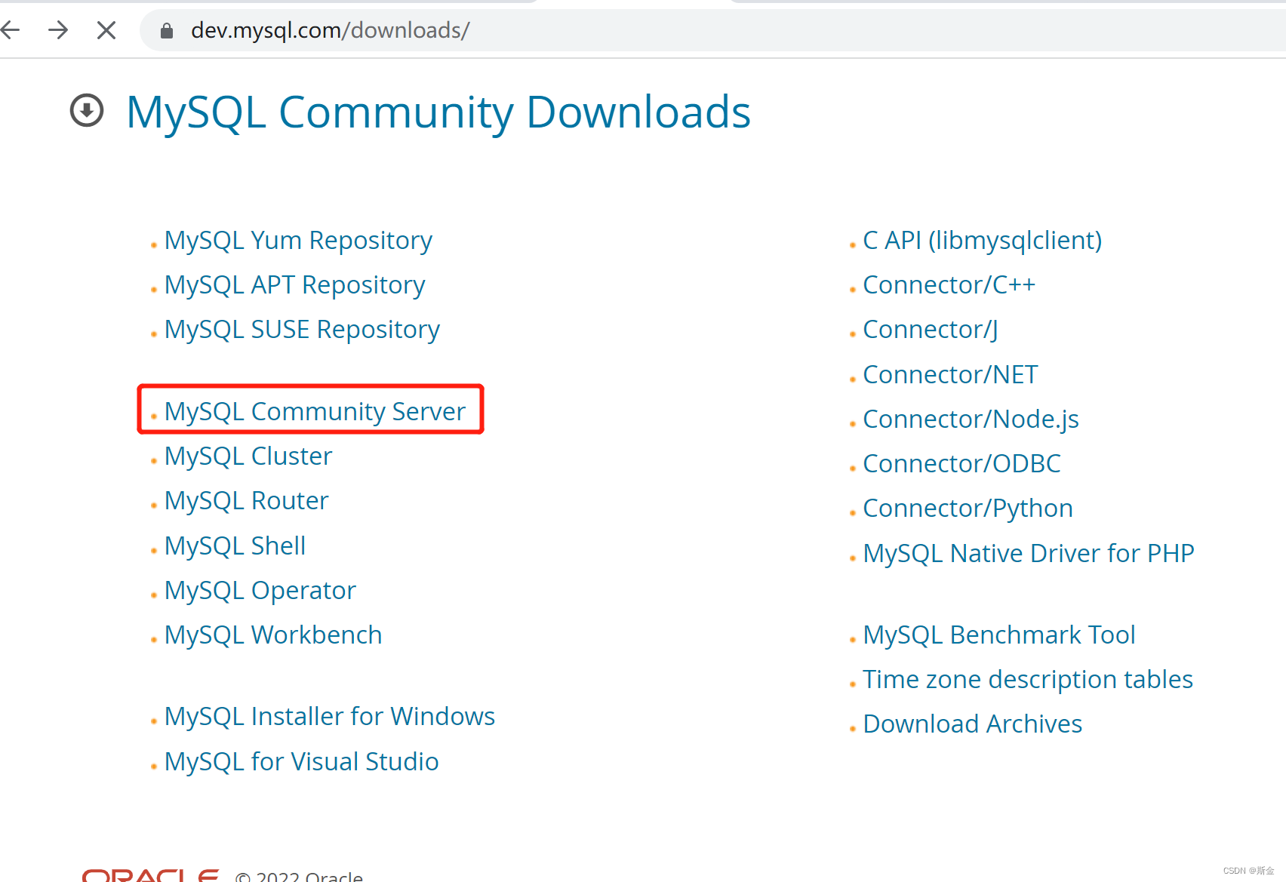Click the Oracle logo at the bottom
Viewport: 1286px width, 882px height.
(149, 873)
